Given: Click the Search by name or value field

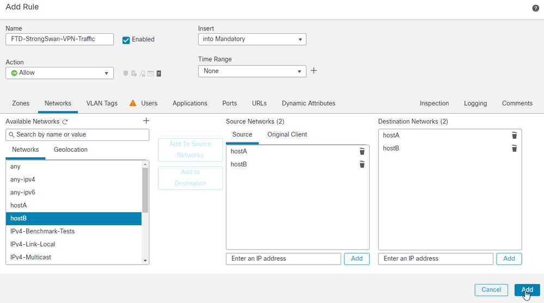Looking at the screenshot, I should (77, 135).
